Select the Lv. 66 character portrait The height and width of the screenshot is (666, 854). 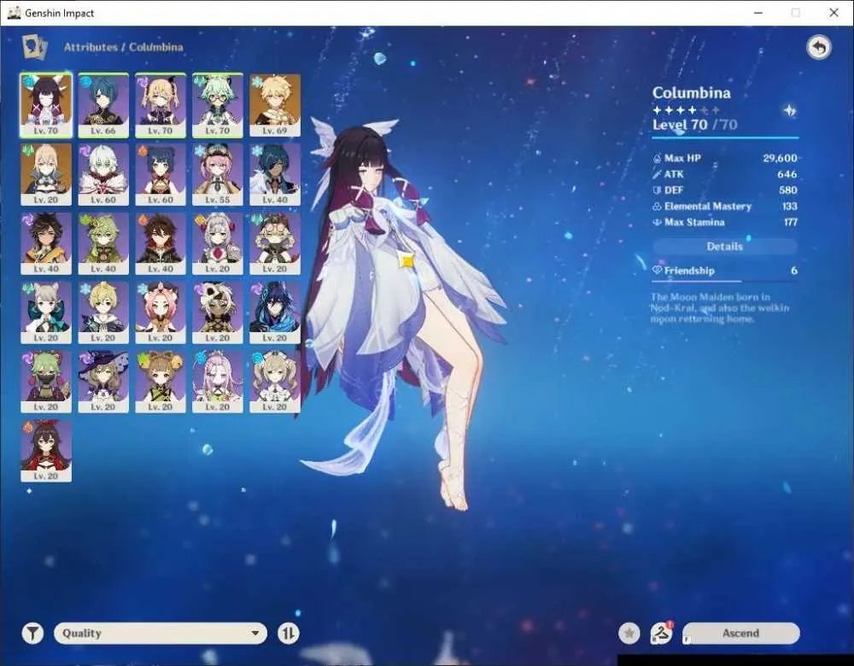[x=103, y=105]
